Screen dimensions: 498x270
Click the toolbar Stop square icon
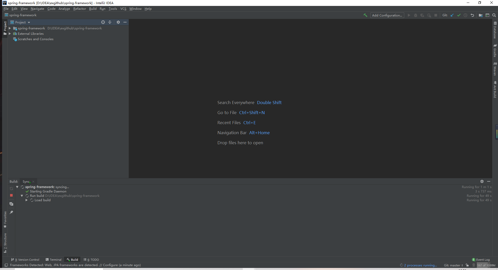point(436,15)
